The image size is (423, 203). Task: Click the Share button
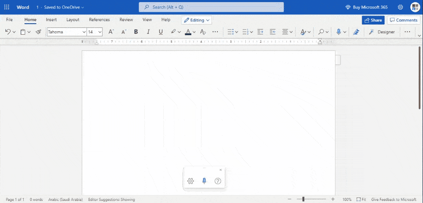373,20
